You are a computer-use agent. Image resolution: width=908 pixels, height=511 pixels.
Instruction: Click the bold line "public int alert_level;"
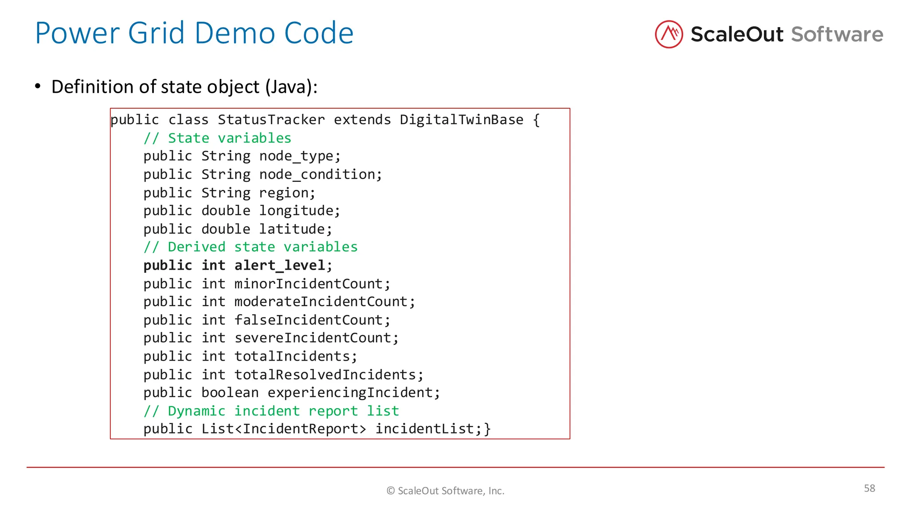[x=238, y=266]
